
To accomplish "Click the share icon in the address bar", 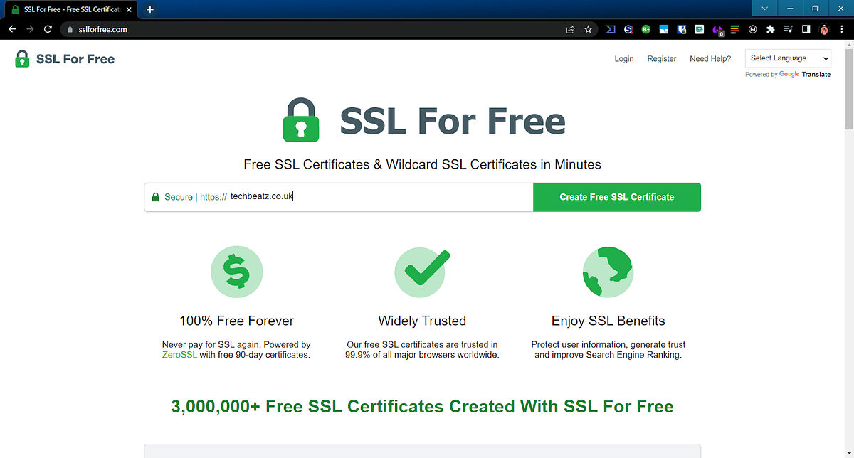I will point(571,29).
